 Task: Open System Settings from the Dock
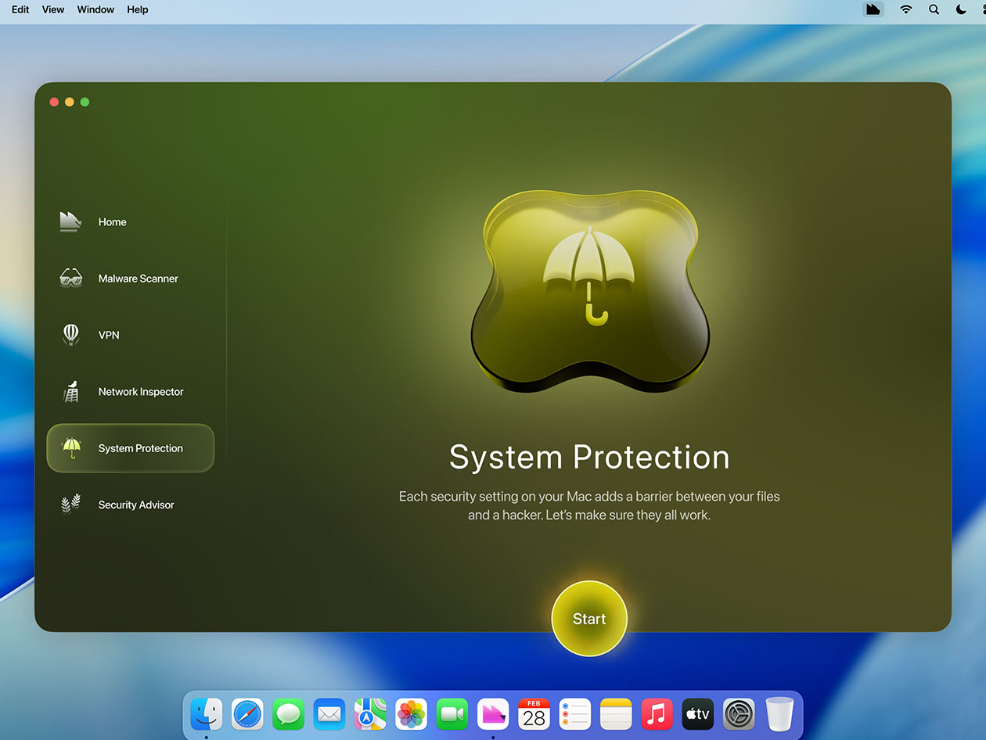[x=738, y=714]
